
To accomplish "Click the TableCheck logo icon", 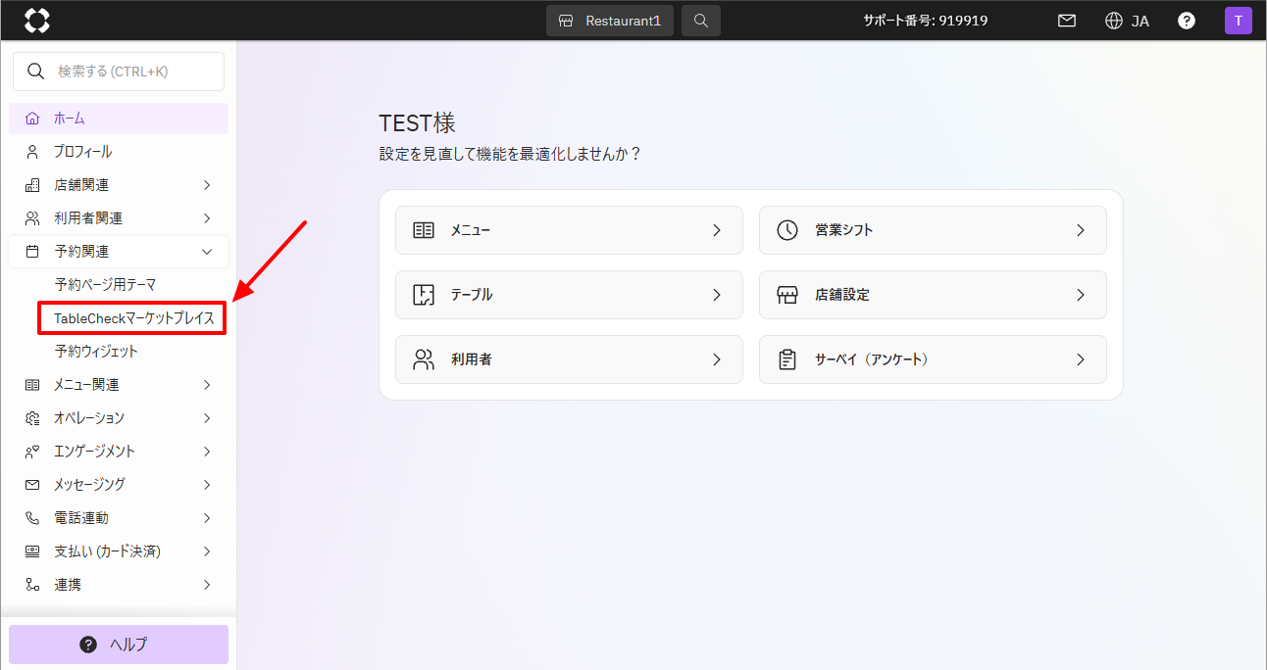I will pos(36,20).
